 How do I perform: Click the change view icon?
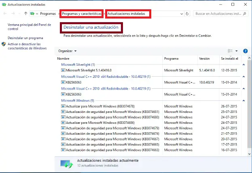(x=230, y=51)
